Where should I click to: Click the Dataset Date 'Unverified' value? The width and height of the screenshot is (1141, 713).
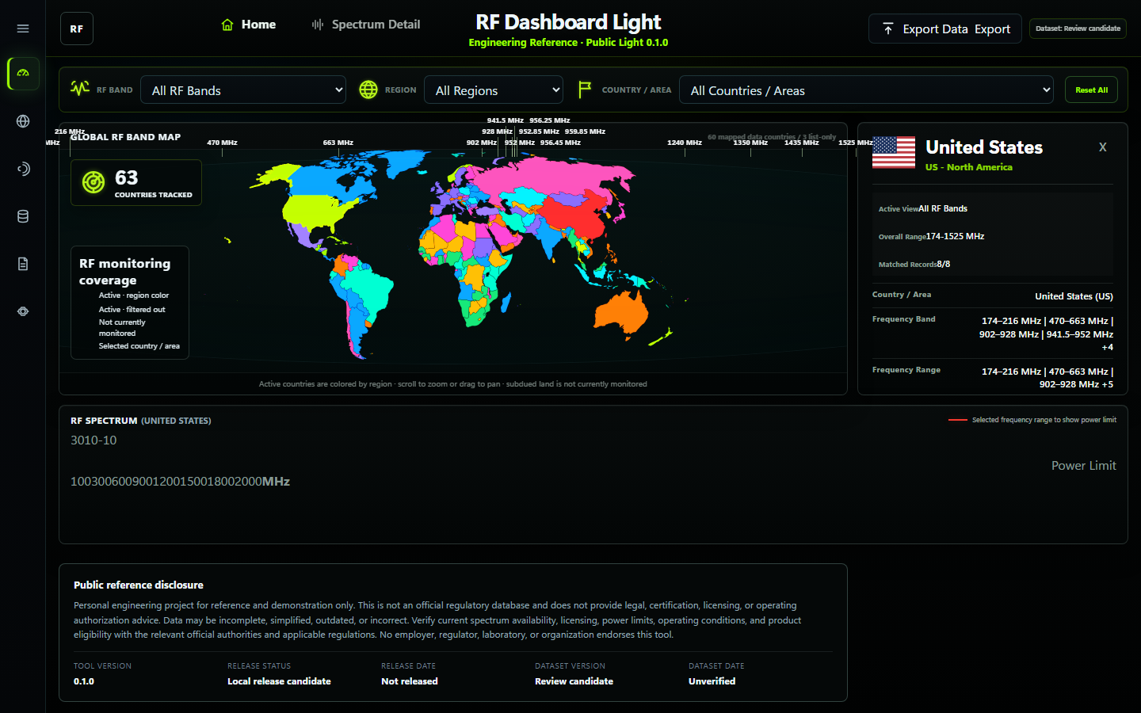pyautogui.click(x=712, y=681)
